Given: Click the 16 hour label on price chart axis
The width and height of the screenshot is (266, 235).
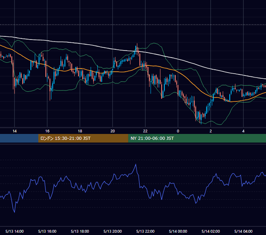Looking at the screenshot, I should point(47,131).
